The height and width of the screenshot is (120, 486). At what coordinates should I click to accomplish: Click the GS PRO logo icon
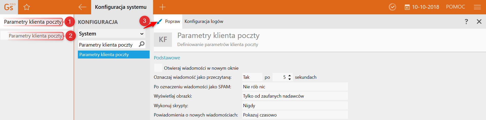coord(9,7)
